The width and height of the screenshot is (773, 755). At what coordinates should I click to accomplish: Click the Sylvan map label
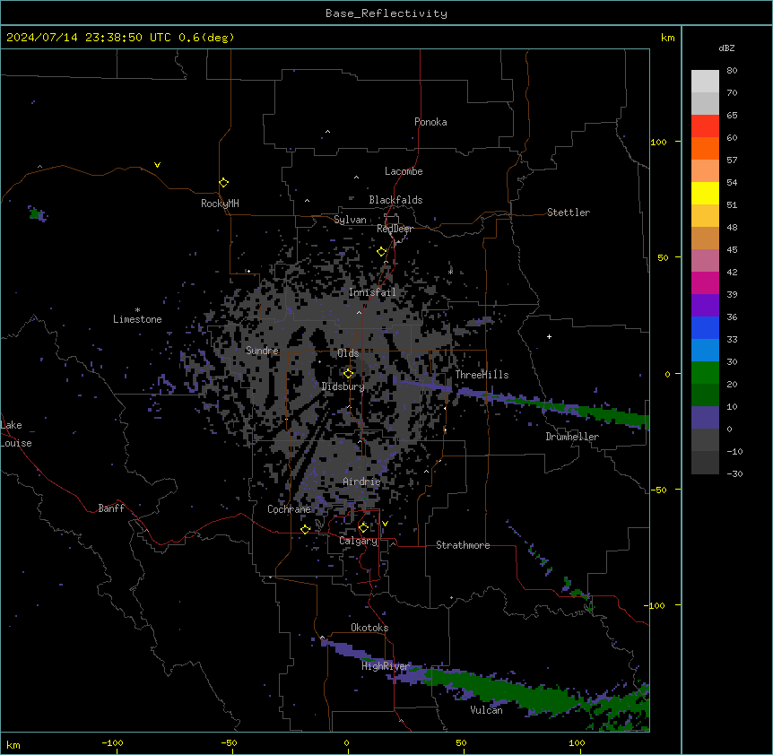350,220
